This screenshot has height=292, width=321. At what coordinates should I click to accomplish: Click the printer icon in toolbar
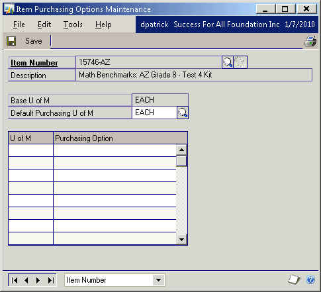310,41
